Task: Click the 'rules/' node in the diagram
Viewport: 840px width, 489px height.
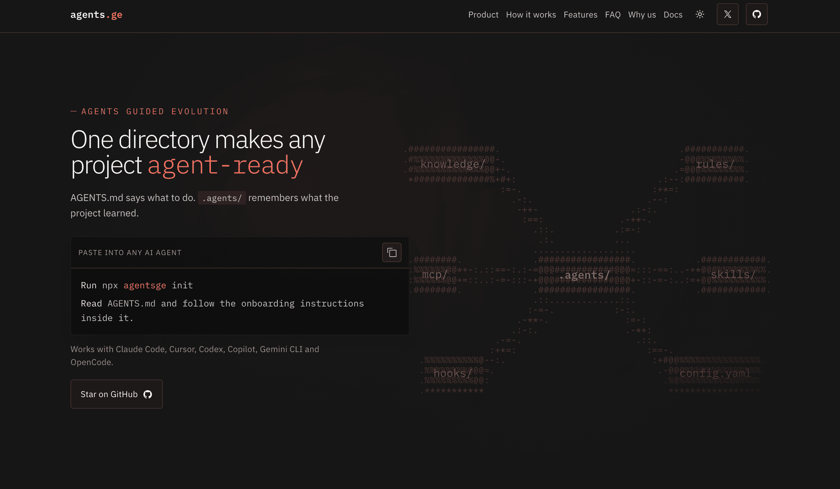Action: pyautogui.click(x=715, y=164)
